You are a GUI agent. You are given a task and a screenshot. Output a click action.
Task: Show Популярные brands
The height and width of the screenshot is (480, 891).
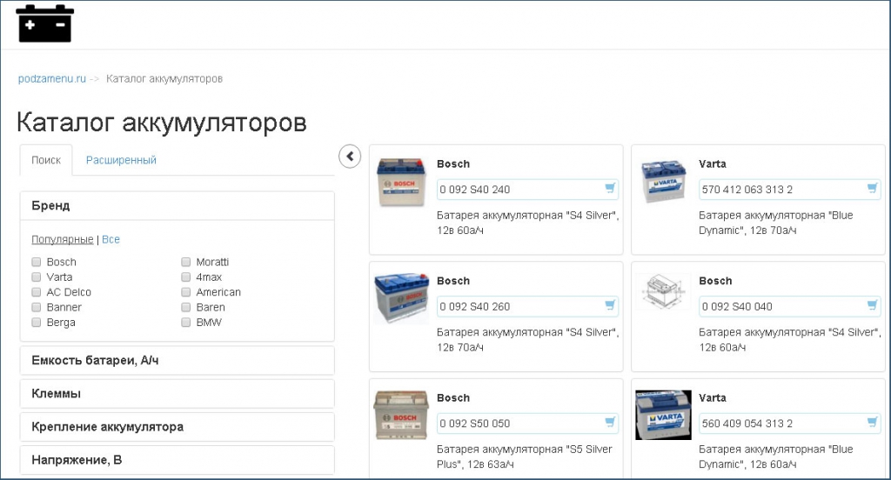pyautogui.click(x=63, y=239)
